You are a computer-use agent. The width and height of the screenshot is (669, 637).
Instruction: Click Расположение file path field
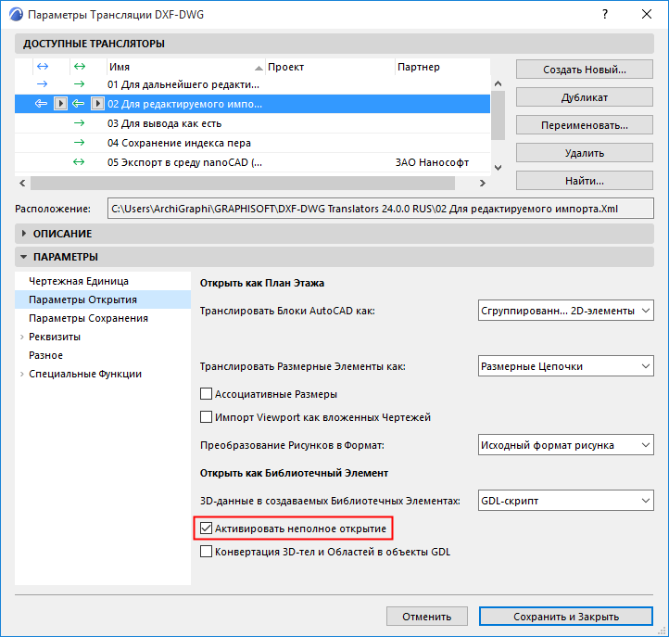[x=380, y=209]
